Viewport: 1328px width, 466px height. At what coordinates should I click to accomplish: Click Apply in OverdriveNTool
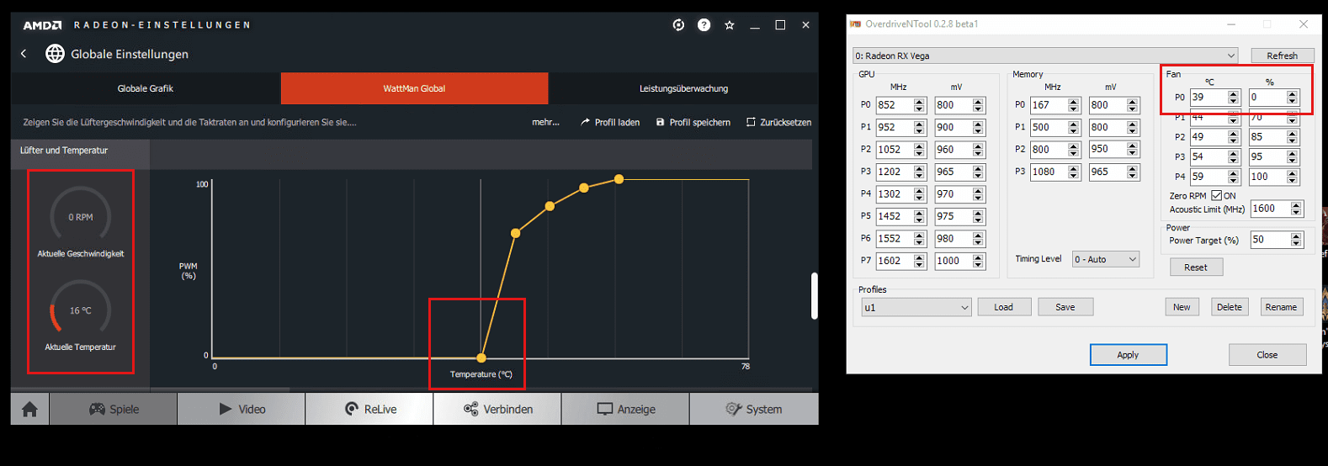tap(1128, 355)
